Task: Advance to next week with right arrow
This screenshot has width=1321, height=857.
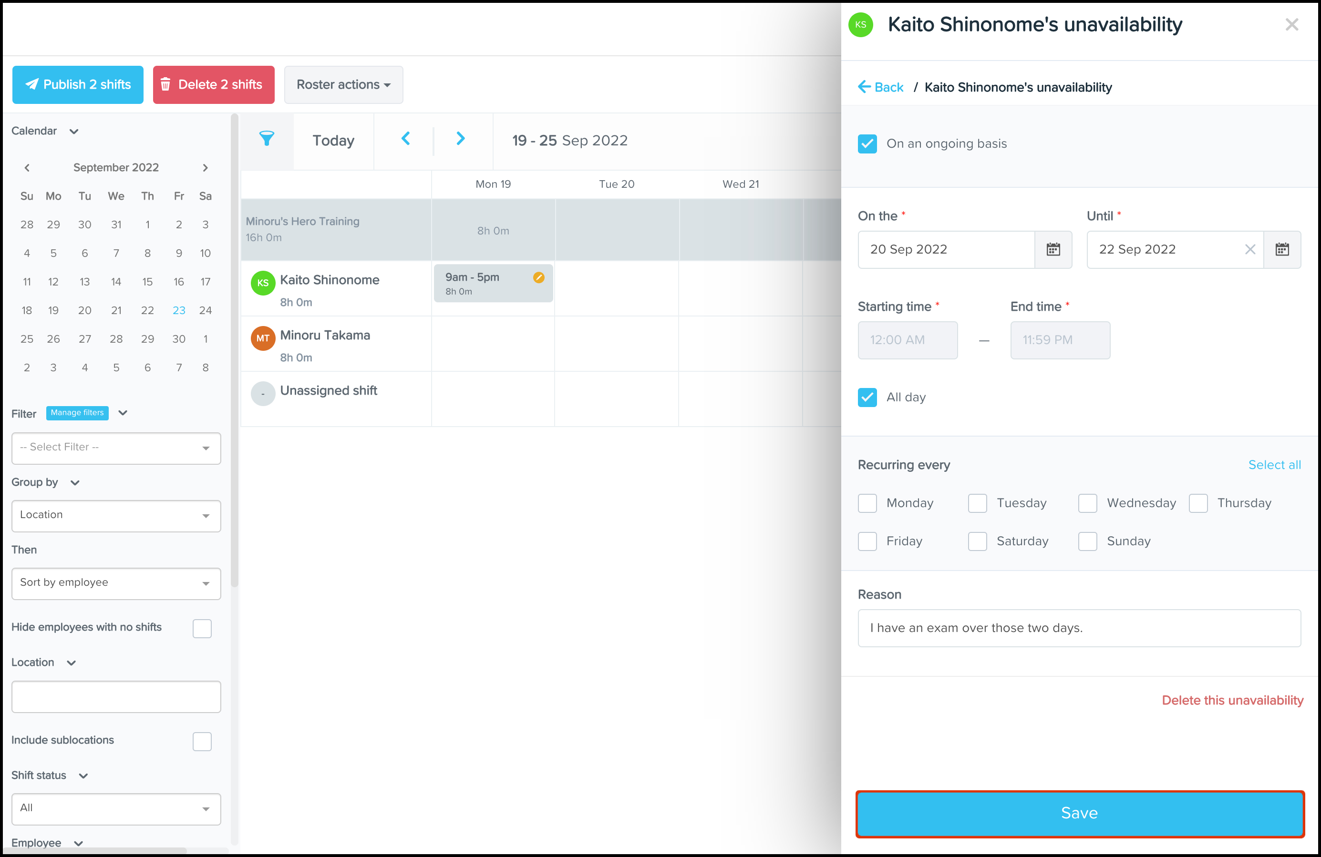Action: (460, 139)
